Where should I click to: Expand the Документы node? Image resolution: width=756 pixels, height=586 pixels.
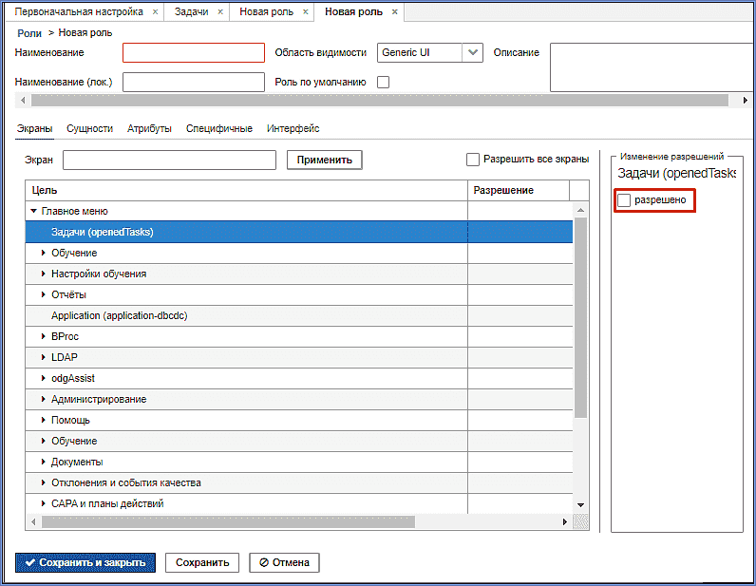tap(43, 462)
